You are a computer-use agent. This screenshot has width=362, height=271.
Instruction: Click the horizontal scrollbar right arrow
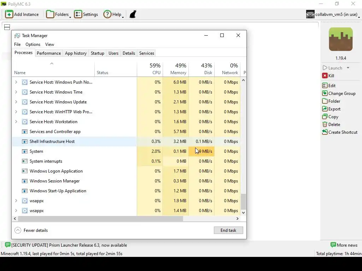[x=237, y=218]
